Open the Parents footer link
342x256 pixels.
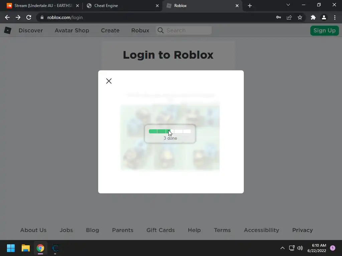[x=123, y=230]
